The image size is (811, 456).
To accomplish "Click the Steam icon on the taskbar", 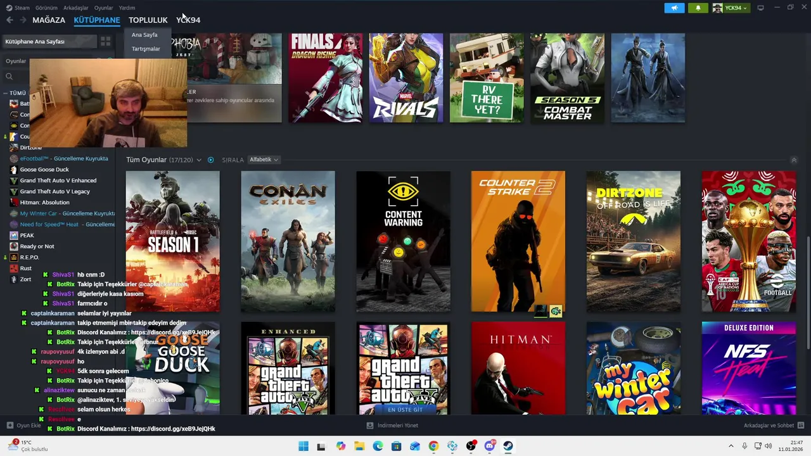I will [x=508, y=446].
